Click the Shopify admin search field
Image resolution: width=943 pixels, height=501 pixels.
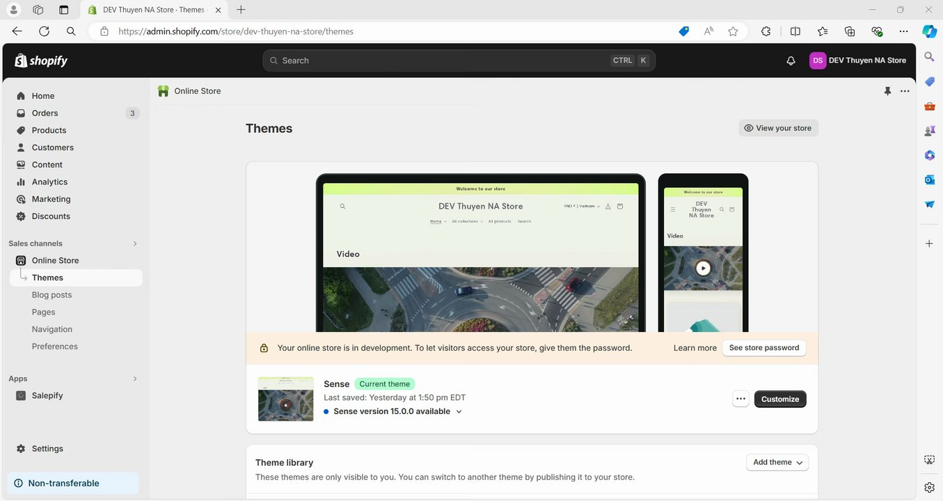click(459, 61)
